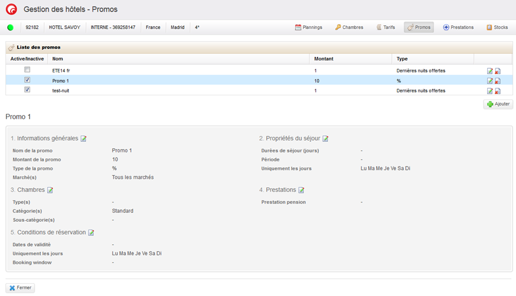The width and height of the screenshot is (516, 296).
Task: Switch to the Chambres tab
Action: pyautogui.click(x=349, y=27)
